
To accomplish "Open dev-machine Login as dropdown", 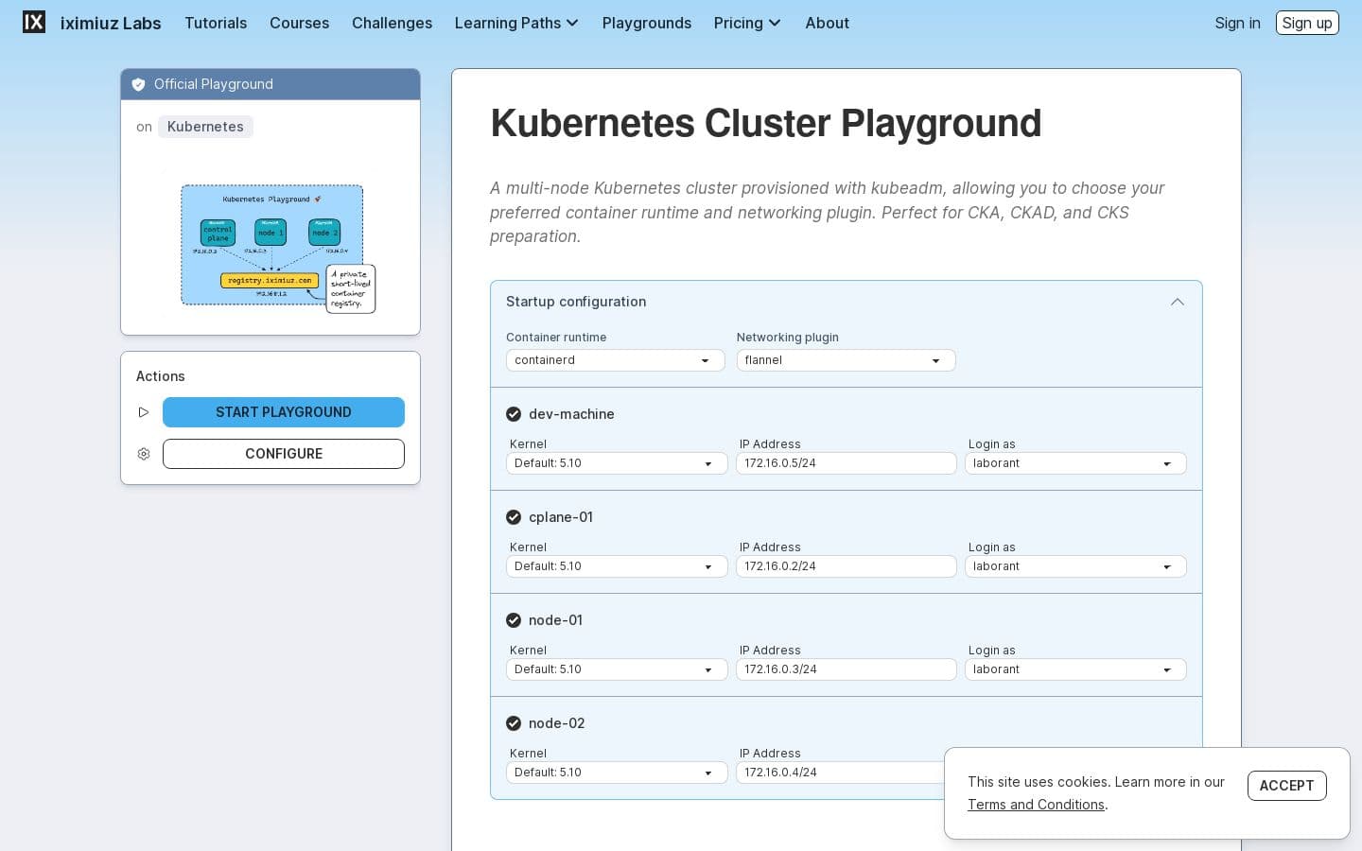I will point(1075,463).
